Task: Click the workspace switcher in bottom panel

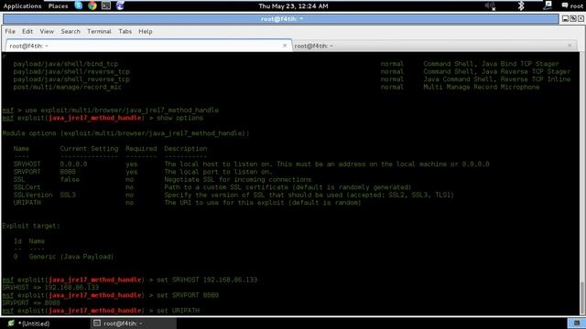Action: point(576,323)
